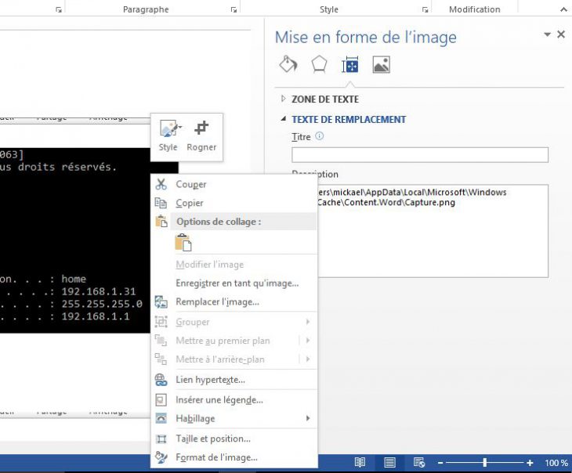
Task: Select Insérer une légende… menu entry
Action: coord(234,399)
